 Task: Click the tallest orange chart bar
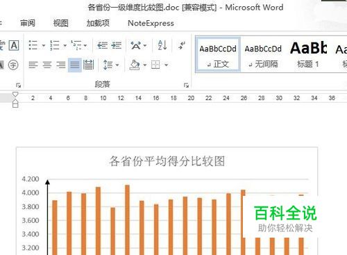pyautogui.click(x=127, y=220)
